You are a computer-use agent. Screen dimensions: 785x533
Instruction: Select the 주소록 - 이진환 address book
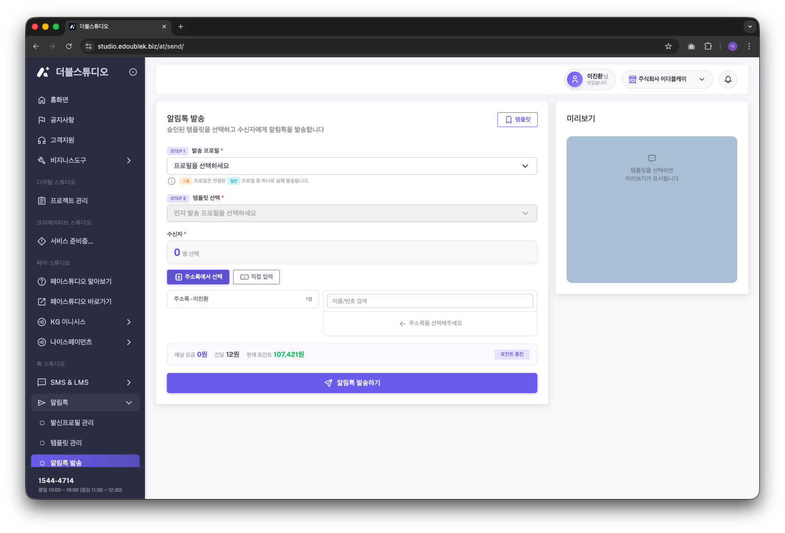pos(243,299)
